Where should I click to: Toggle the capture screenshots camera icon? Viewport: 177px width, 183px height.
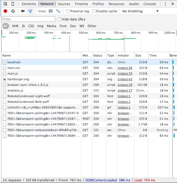point(23,11)
